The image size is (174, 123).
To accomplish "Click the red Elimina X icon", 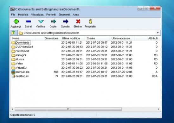I will 78,22.
